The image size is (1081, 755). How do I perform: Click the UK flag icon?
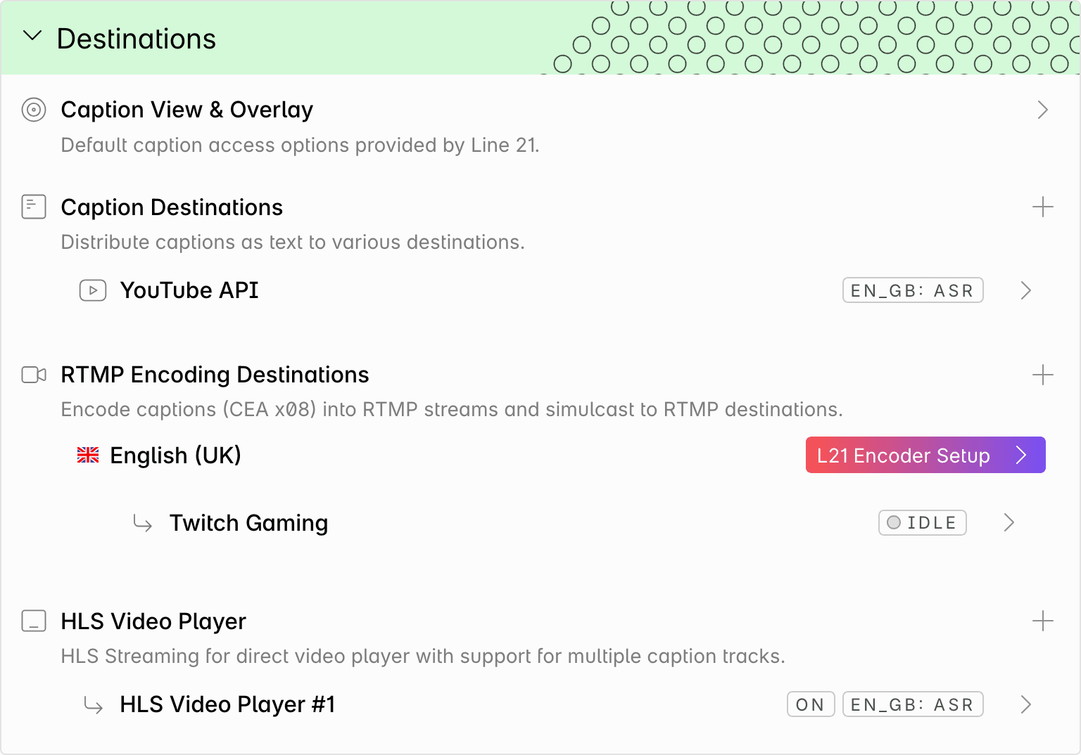(x=88, y=456)
